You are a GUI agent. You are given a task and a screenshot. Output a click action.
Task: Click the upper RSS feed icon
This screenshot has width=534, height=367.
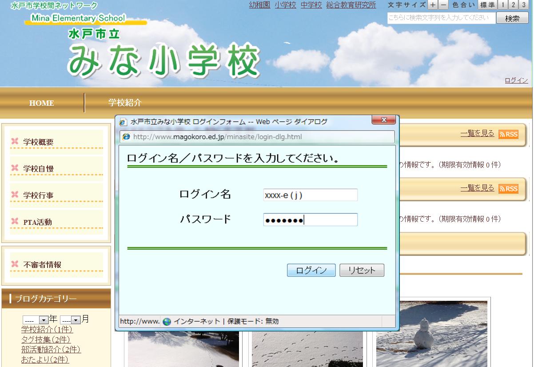[x=508, y=135]
